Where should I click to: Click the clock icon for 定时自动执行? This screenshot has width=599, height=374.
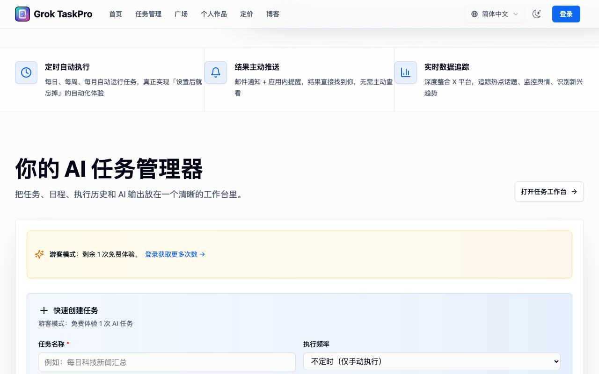(x=26, y=72)
